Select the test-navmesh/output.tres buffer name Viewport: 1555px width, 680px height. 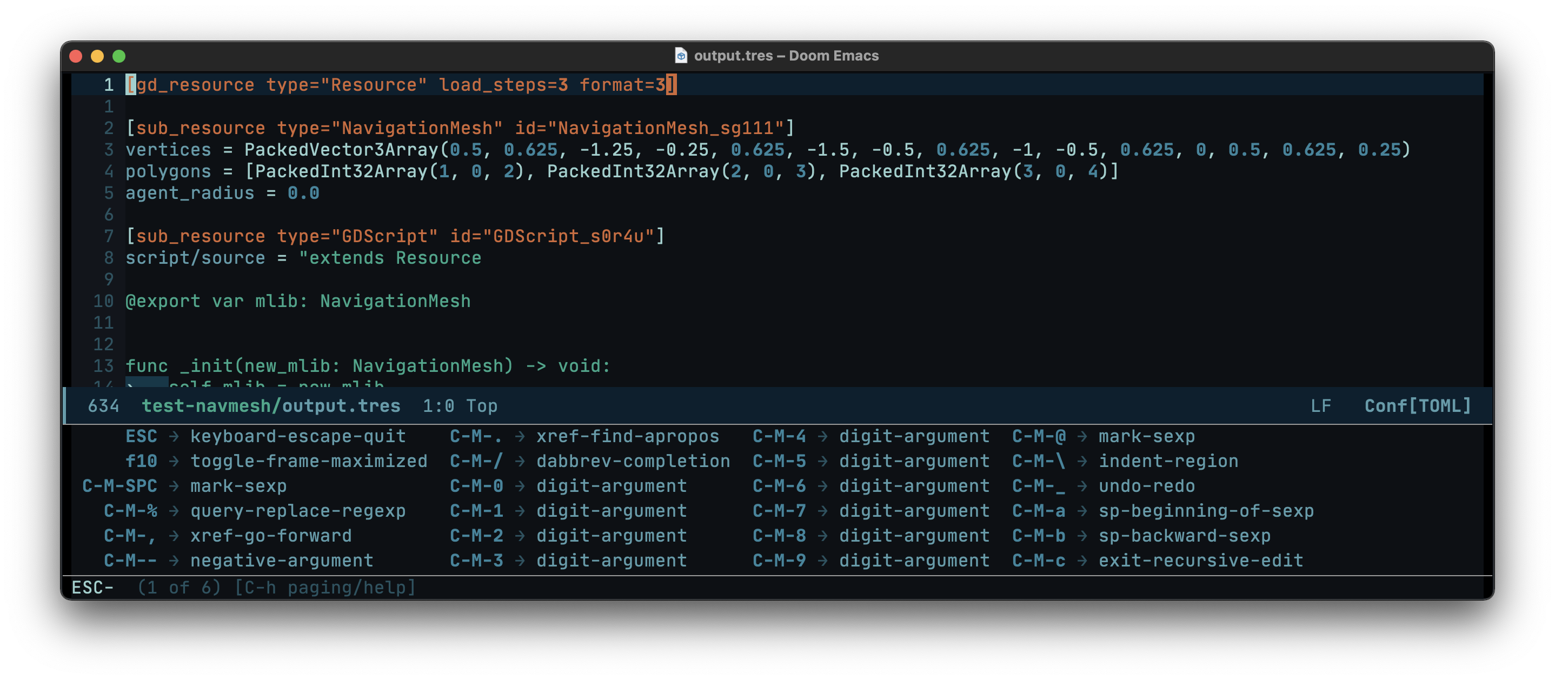271,405
